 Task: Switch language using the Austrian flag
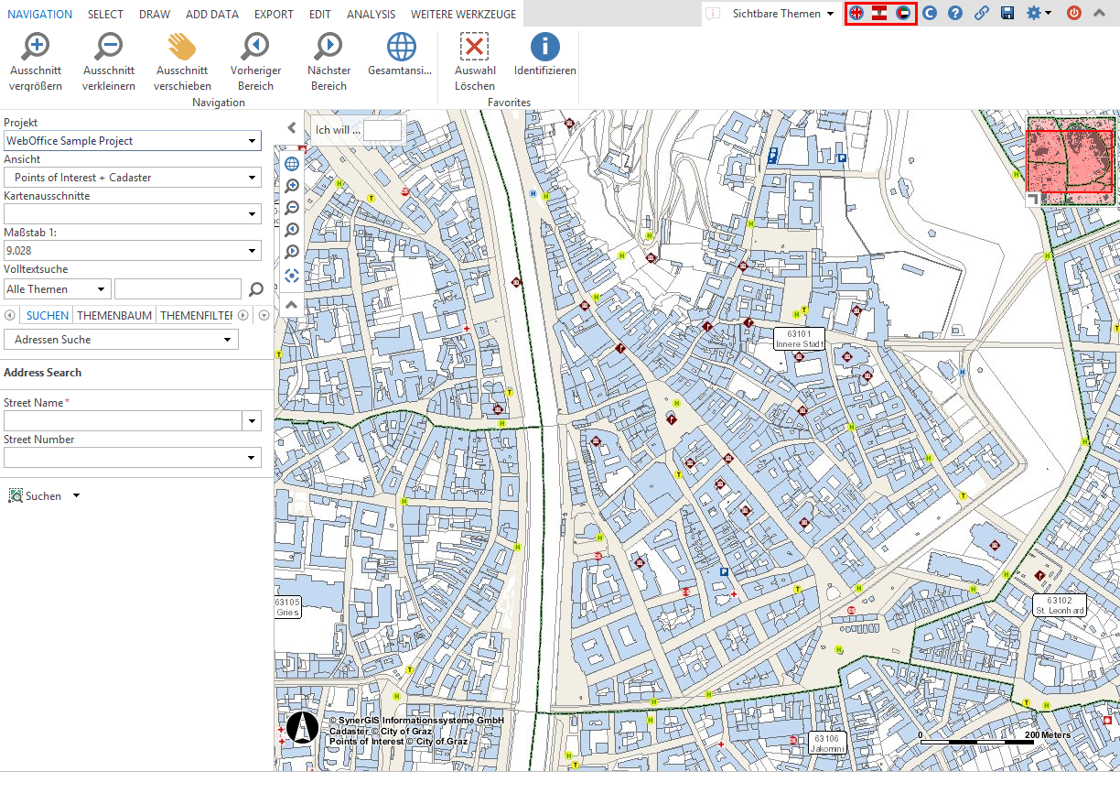point(878,13)
